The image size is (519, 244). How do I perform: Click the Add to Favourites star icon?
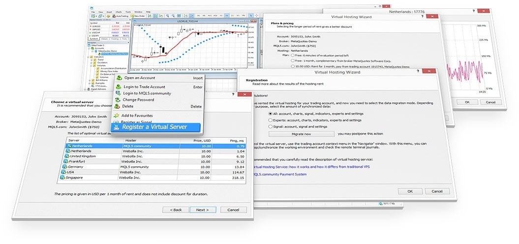(117, 115)
